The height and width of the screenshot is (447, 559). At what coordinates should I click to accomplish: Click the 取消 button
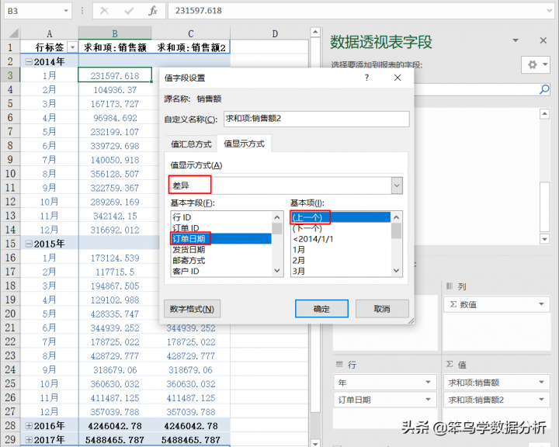click(x=382, y=309)
